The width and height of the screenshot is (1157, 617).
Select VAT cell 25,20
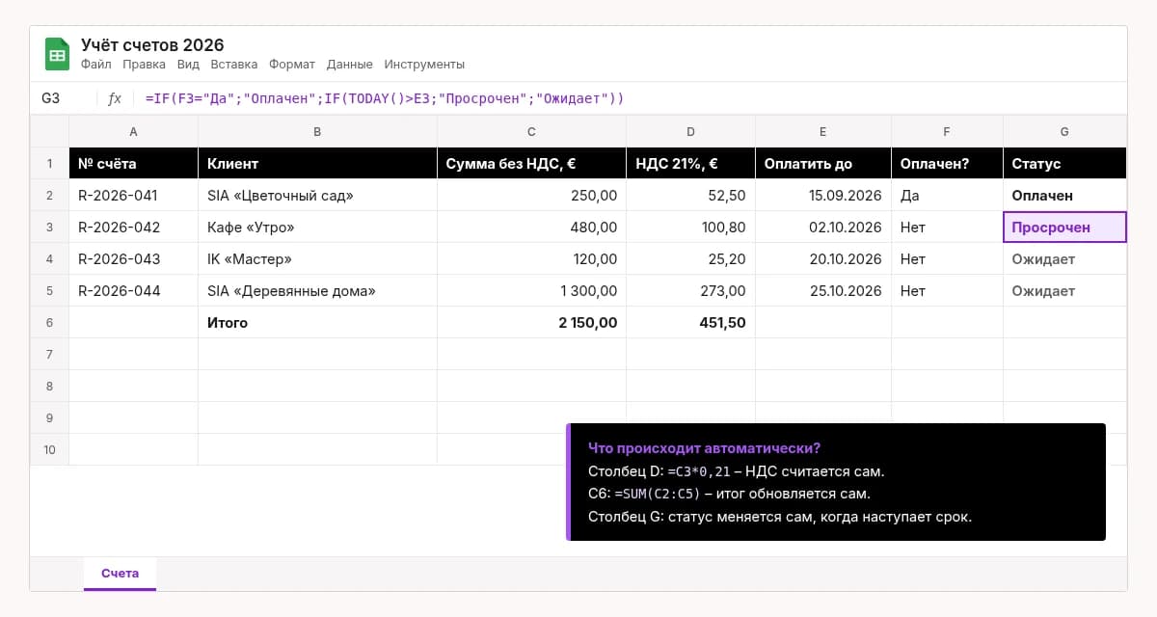click(x=690, y=259)
